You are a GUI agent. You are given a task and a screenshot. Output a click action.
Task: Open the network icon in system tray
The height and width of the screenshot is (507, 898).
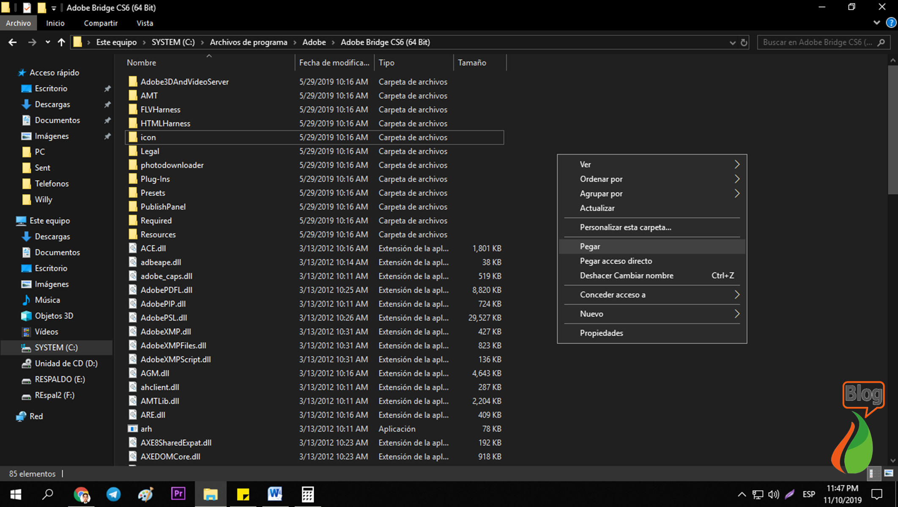click(758, 494)
